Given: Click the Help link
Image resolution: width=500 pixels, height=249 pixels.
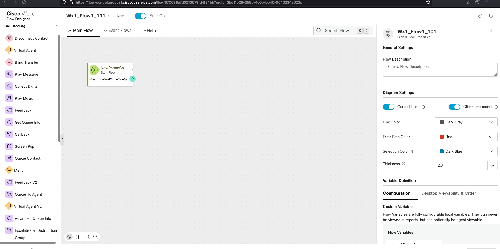Looking at the screenshot, I should [149, 31].
